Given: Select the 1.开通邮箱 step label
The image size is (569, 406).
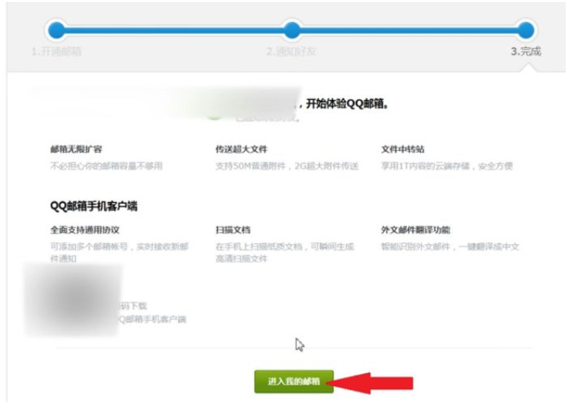Looking at the screenshot, I should 56,52.
